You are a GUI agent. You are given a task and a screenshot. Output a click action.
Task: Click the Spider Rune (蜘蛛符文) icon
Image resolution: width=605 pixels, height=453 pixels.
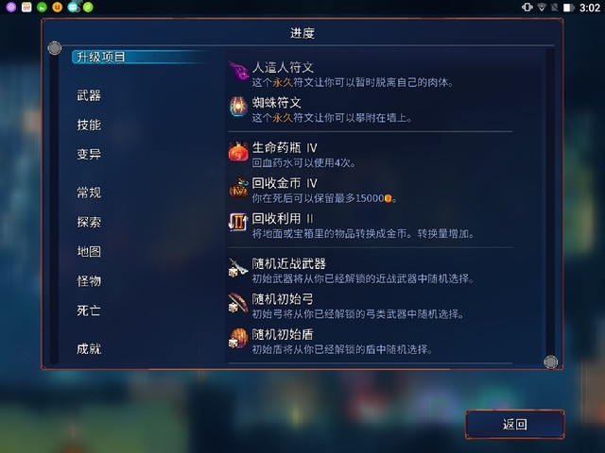click(x=238, y=107)
